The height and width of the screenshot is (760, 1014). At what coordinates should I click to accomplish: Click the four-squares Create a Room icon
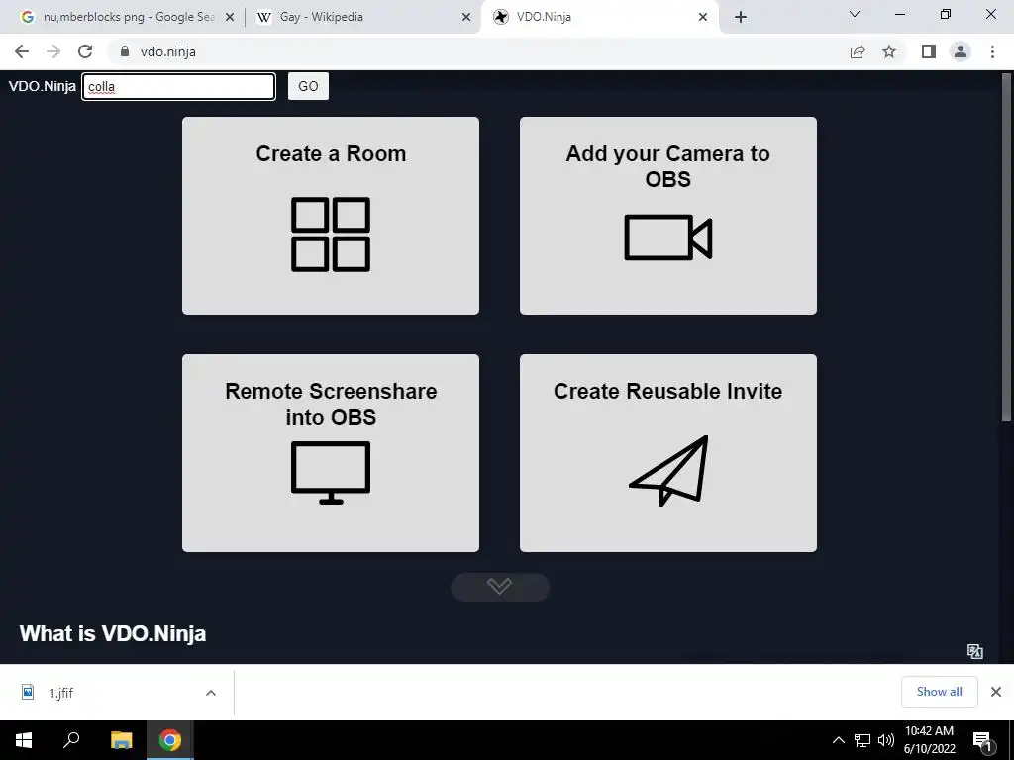tap(331, 235)
